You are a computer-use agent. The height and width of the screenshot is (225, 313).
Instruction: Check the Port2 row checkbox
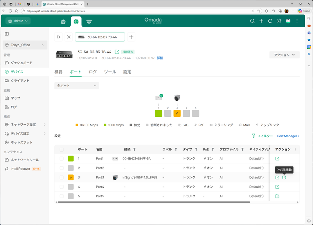point(62,168)
